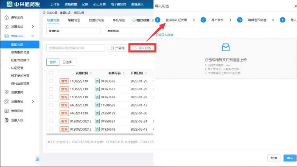Open 待转出进项票 in sidebar

pyautogui.click(x=20, y=83)
